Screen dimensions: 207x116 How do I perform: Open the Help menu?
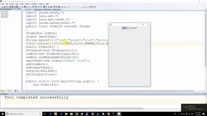coord(47,4)
